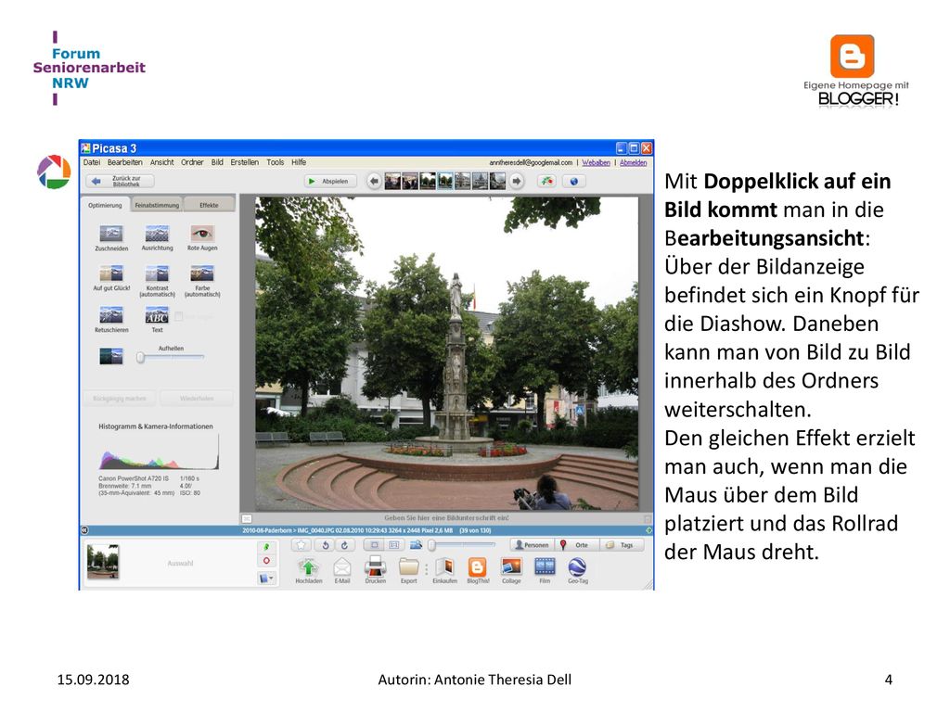Go to next image with right arrow
The height and width of the screenshot is (712, 950).
click(517, 181)
